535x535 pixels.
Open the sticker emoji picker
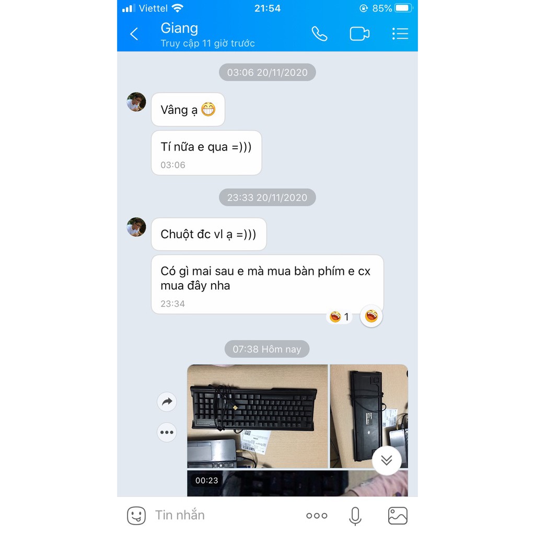tap(136, 515)
